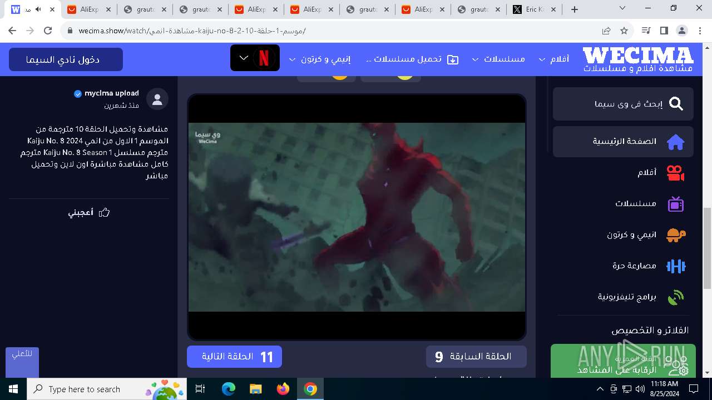This screenshot has height=400, width=712.
Task: Expand the أفلام dropdown in top nav
Action: point(542,59)
